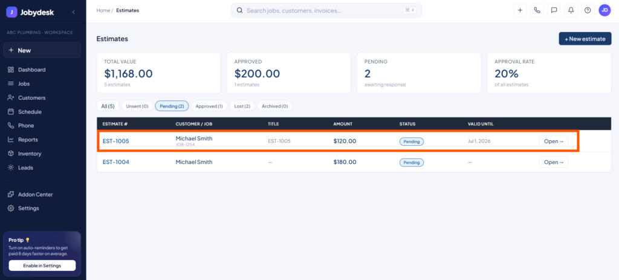The width and height of the screenshot is (619, 280).
Task: Open estimate EST-1004 with Open button
Action: click(554, 162)
